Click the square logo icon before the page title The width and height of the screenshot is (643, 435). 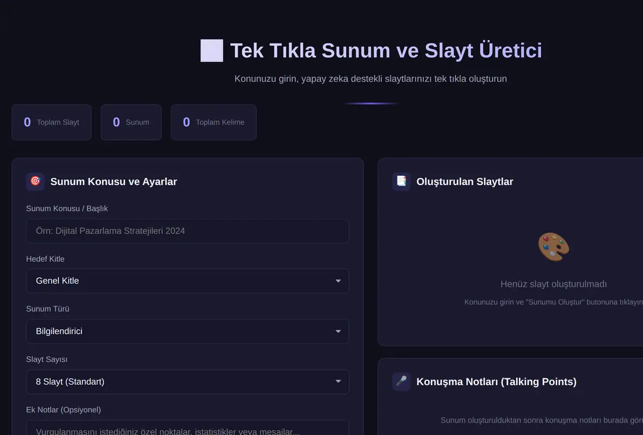pyautogui.click(x=212, y=50)
